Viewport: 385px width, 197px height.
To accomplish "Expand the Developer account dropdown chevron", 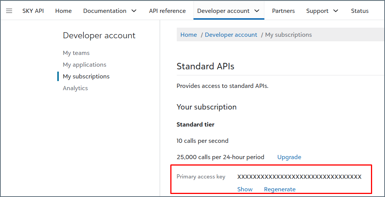I will click(257, 11).
